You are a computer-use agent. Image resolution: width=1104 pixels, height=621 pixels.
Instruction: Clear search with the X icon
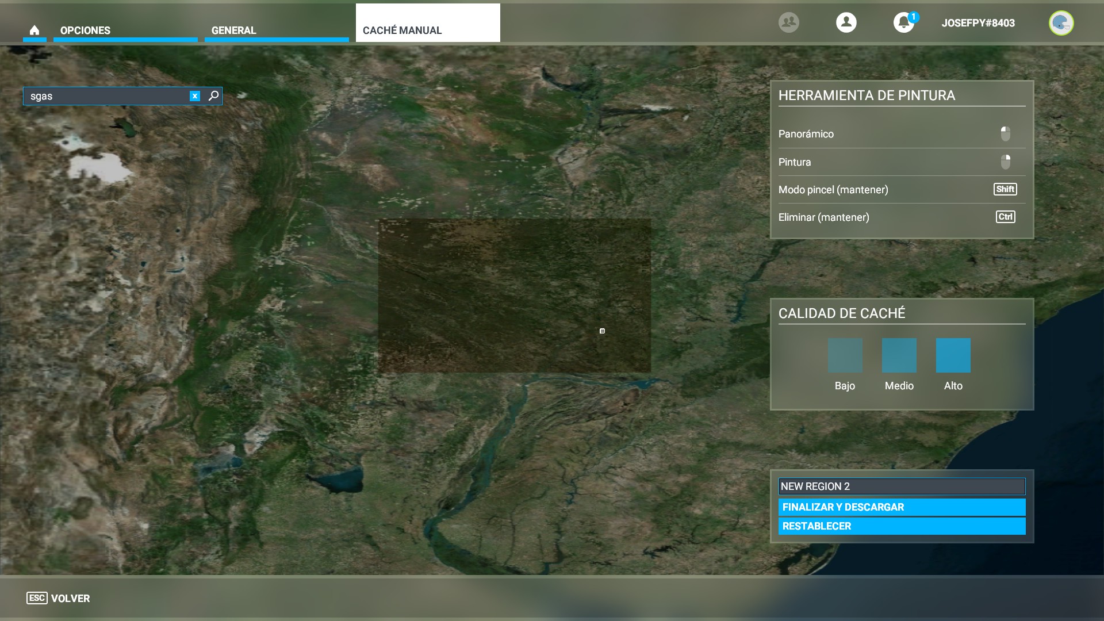pos(195,96)
